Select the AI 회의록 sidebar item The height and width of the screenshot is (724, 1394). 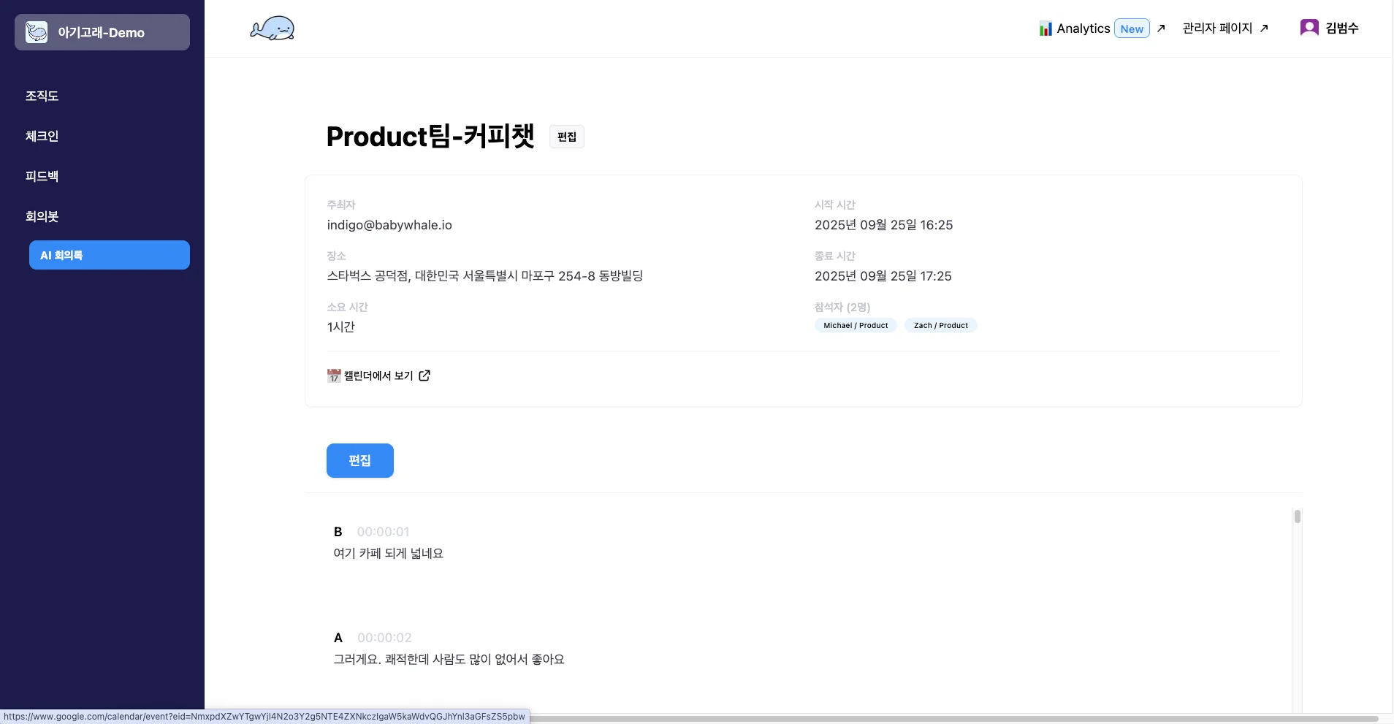coord(110,255)
